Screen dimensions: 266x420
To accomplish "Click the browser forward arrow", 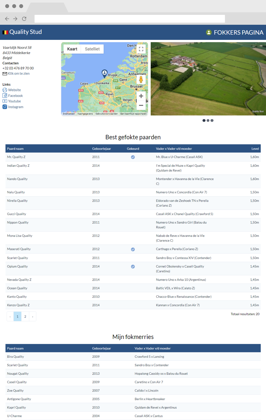I will 15,19.
